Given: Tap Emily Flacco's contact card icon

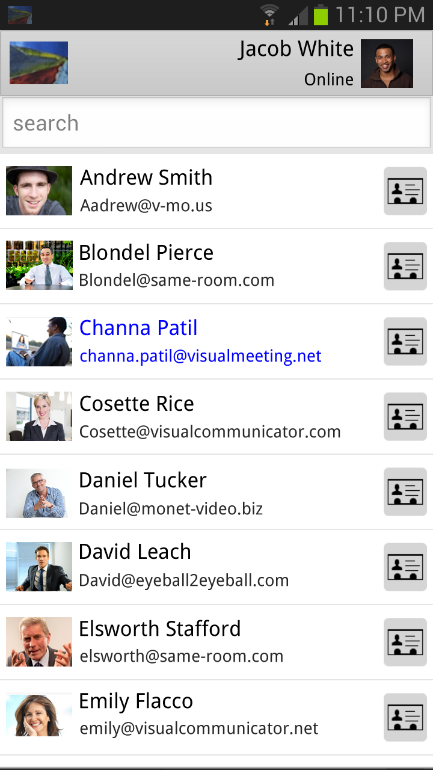Looking at the screenshot, I should (x=405, y=718).
